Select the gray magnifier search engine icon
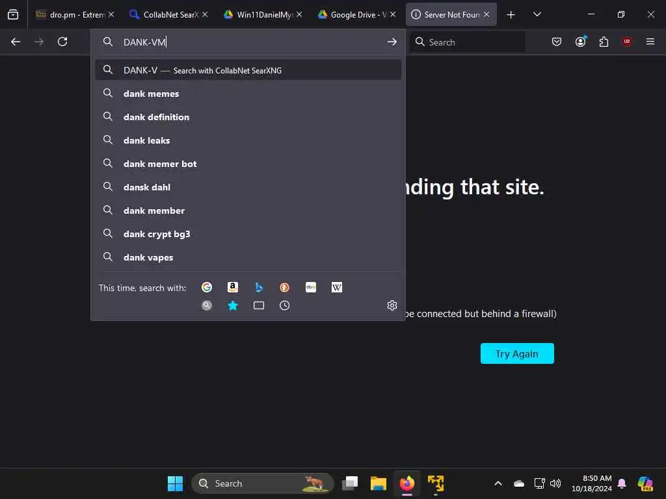This screenshot has height=499, width=666. pos(207,305)
